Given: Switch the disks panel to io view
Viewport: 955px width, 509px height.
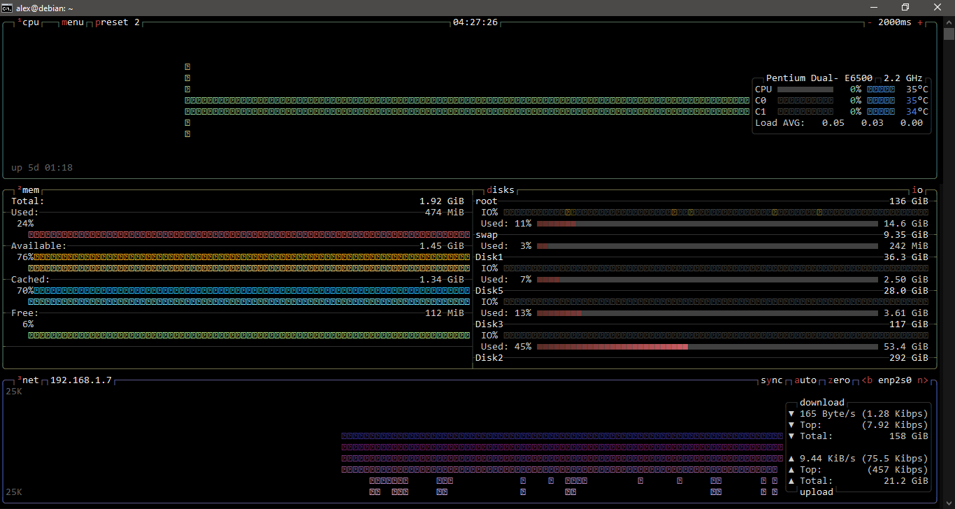Looking at the screenshot, I should tap(917, 189).
